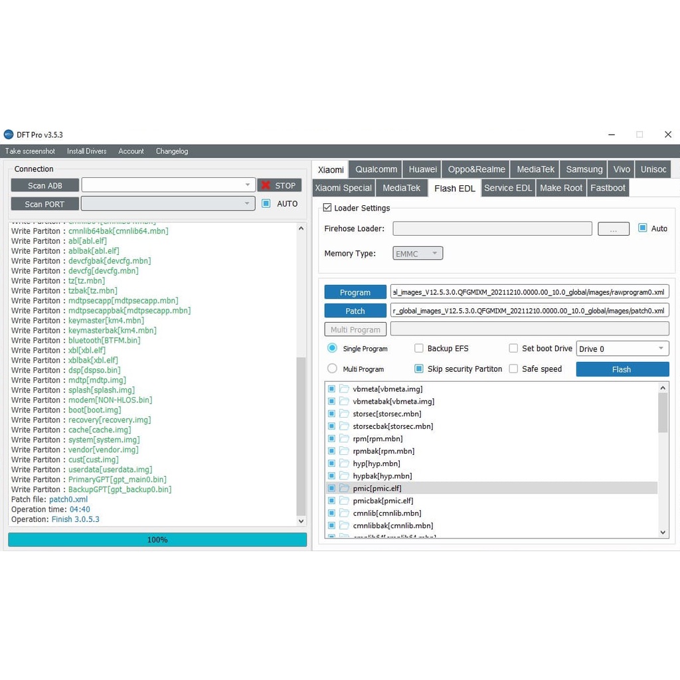The image size is (680, 680).
Task: Select the Single Program radio button
Action: click(x=332, y=348)
